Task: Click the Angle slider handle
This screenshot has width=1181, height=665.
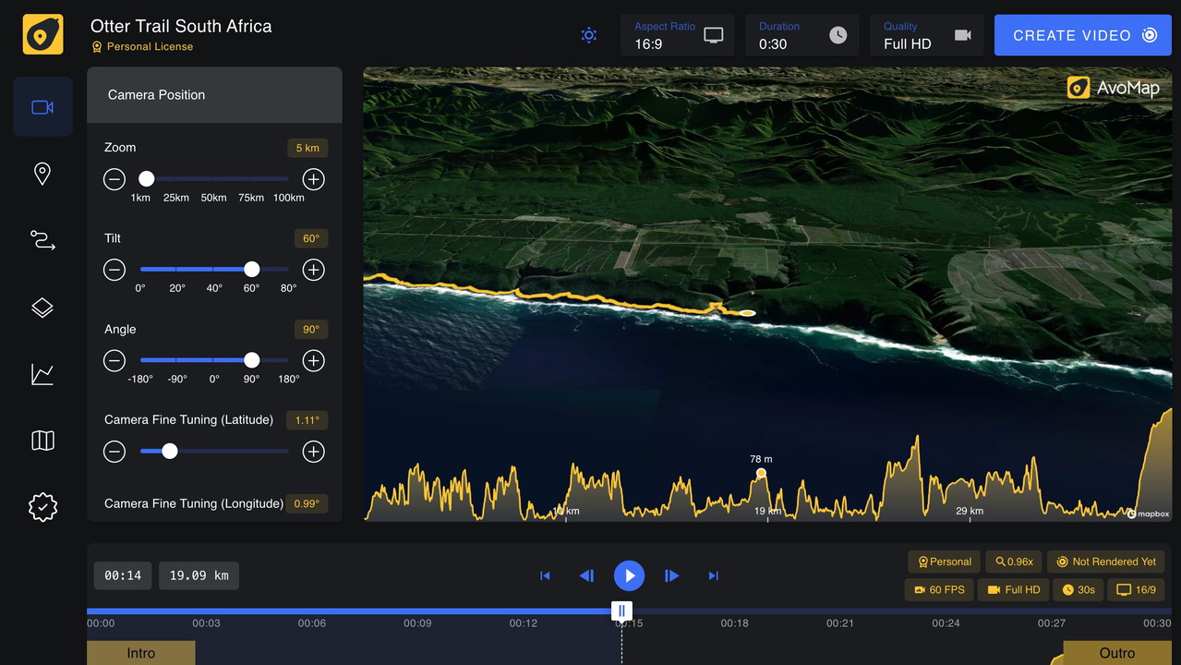Action: pos(251,360)
